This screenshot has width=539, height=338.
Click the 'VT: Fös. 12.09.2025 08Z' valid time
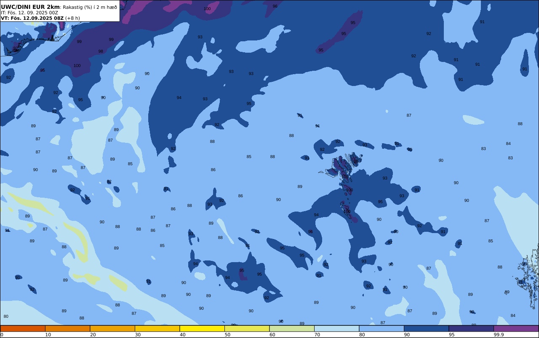[32, 18]
